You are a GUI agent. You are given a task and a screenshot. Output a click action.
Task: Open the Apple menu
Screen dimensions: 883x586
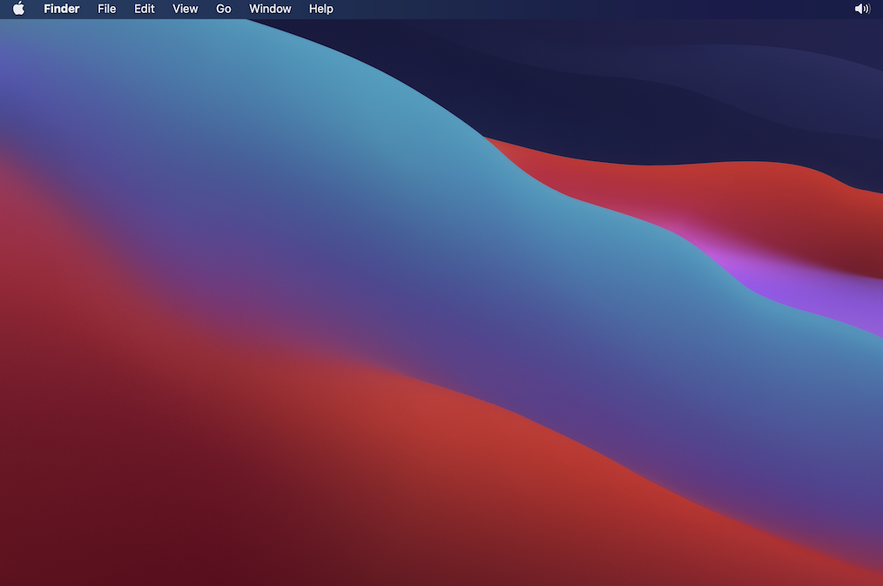(18, 9)
